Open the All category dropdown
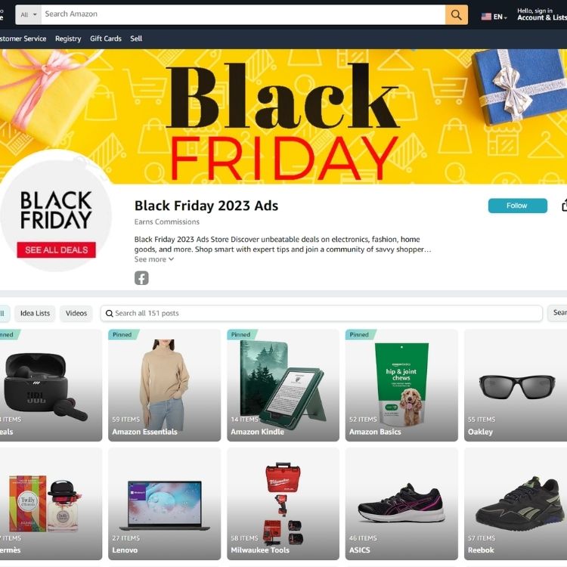The height and width of the screenshot is (567, 567). (28, 15)
